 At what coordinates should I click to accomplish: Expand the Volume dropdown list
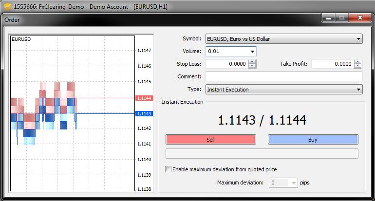coord(252,51)
